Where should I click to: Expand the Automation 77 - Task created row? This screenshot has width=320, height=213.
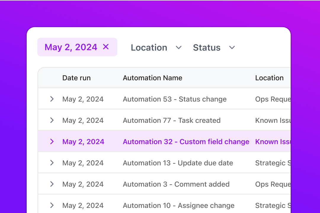[52, 120]
